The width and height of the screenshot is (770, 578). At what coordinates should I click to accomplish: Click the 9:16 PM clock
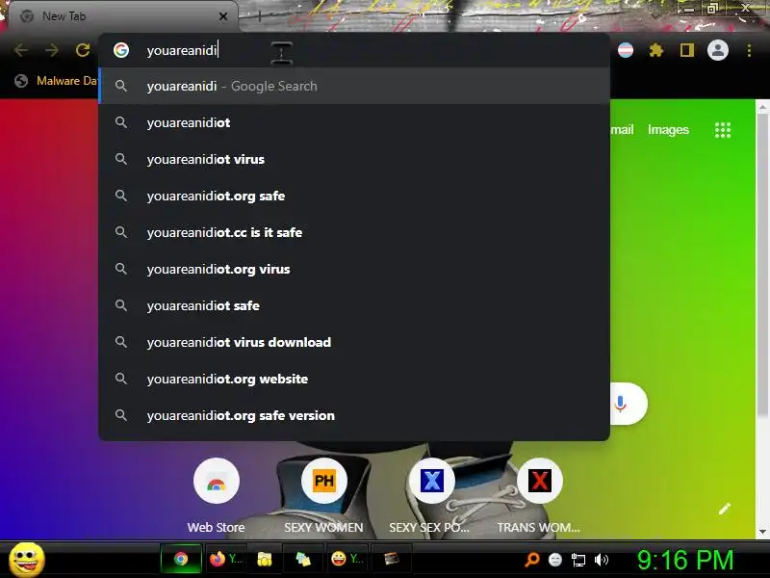[685, 560]
